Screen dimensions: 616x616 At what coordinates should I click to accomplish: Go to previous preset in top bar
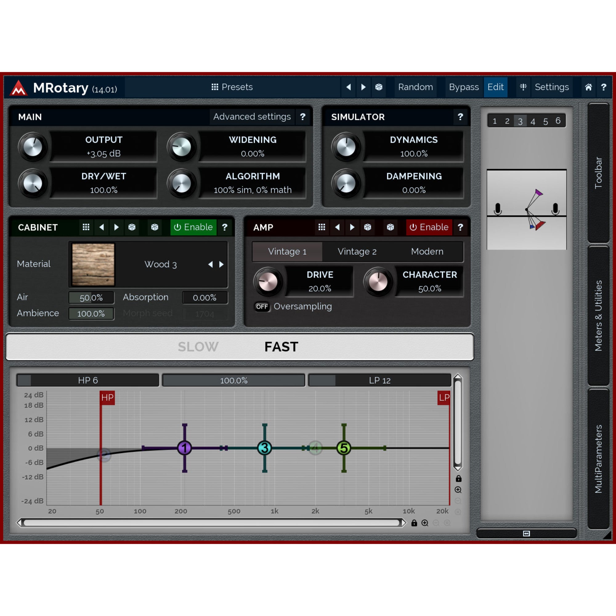pyautogui.click(x=348, y=87)
